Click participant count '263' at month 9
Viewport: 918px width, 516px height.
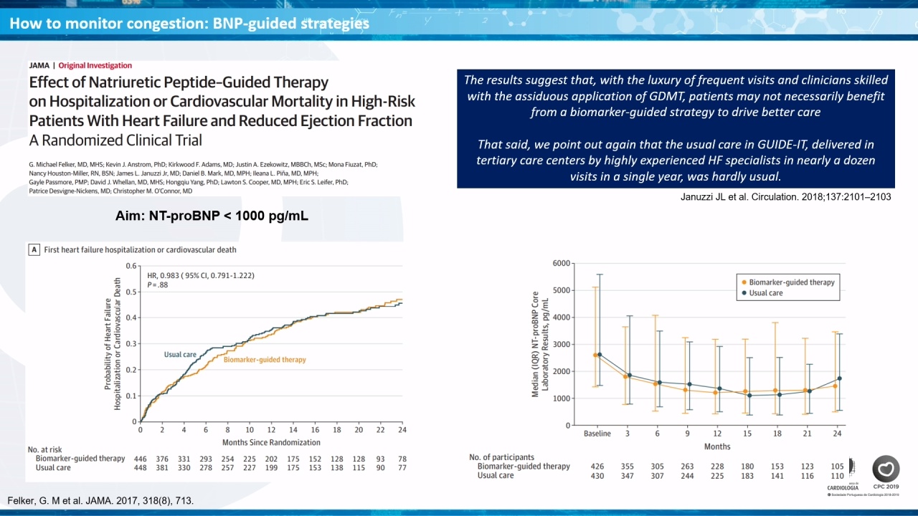click(687, 467)
